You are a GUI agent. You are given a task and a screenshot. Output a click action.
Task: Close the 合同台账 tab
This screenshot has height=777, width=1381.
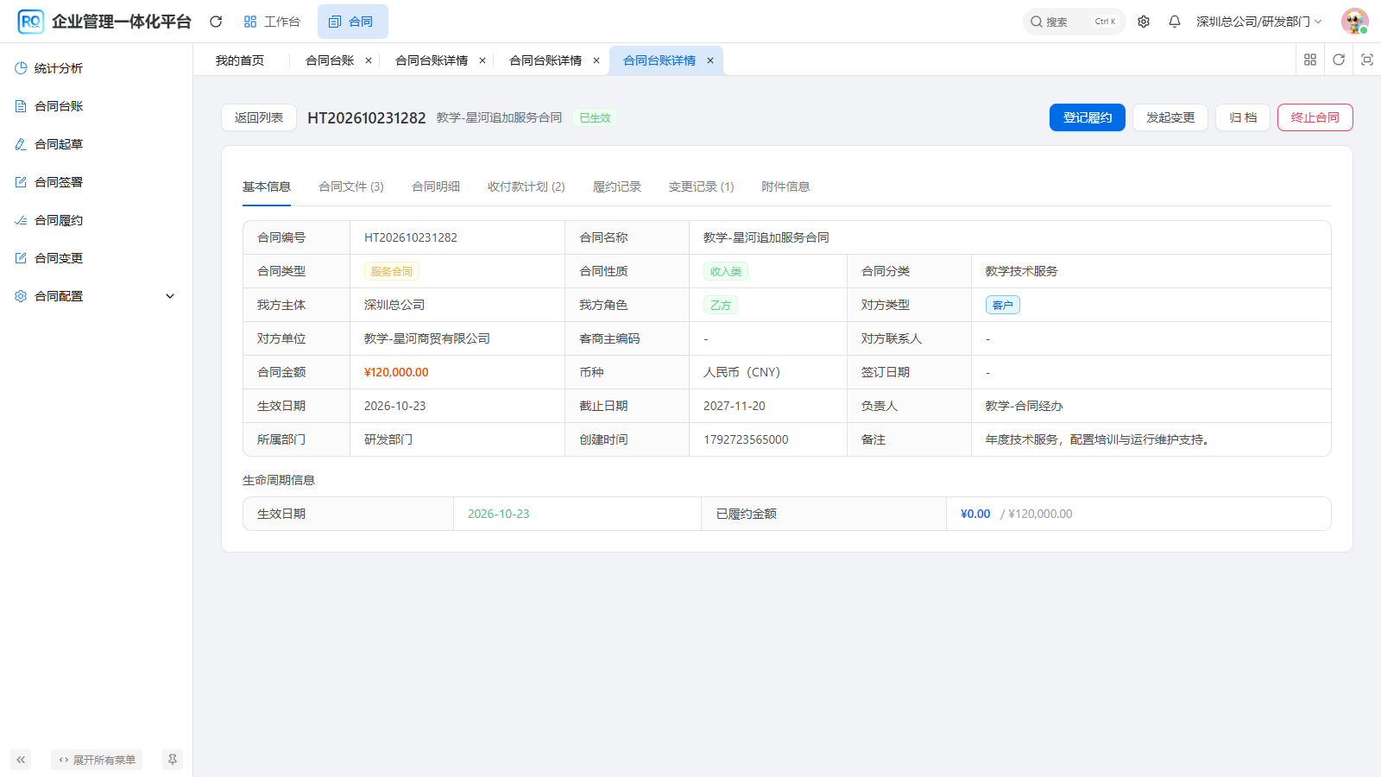[x=369, y=60]
